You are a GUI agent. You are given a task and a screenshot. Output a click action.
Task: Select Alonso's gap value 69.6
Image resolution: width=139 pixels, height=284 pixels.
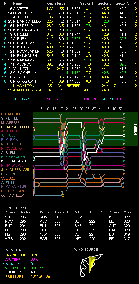(51, 64)
